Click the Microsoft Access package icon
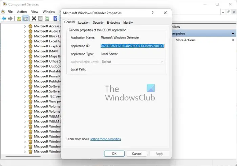Screen dimensions: 237x166 (30, 26)
